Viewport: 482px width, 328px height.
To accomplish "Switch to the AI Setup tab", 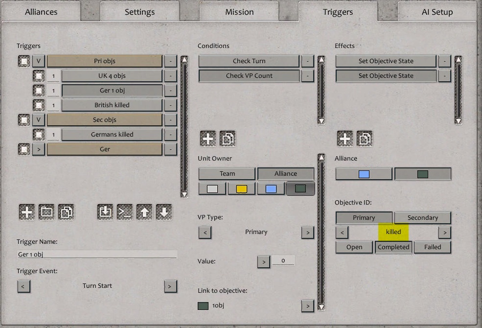I will point(437,11).
